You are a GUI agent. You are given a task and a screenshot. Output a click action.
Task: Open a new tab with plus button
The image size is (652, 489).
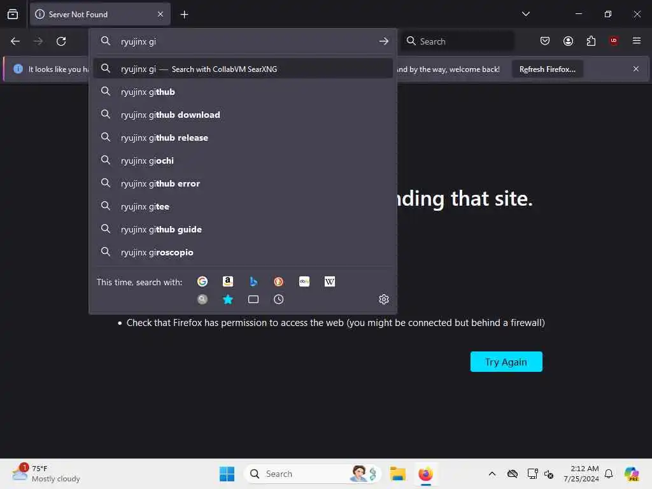184,15
